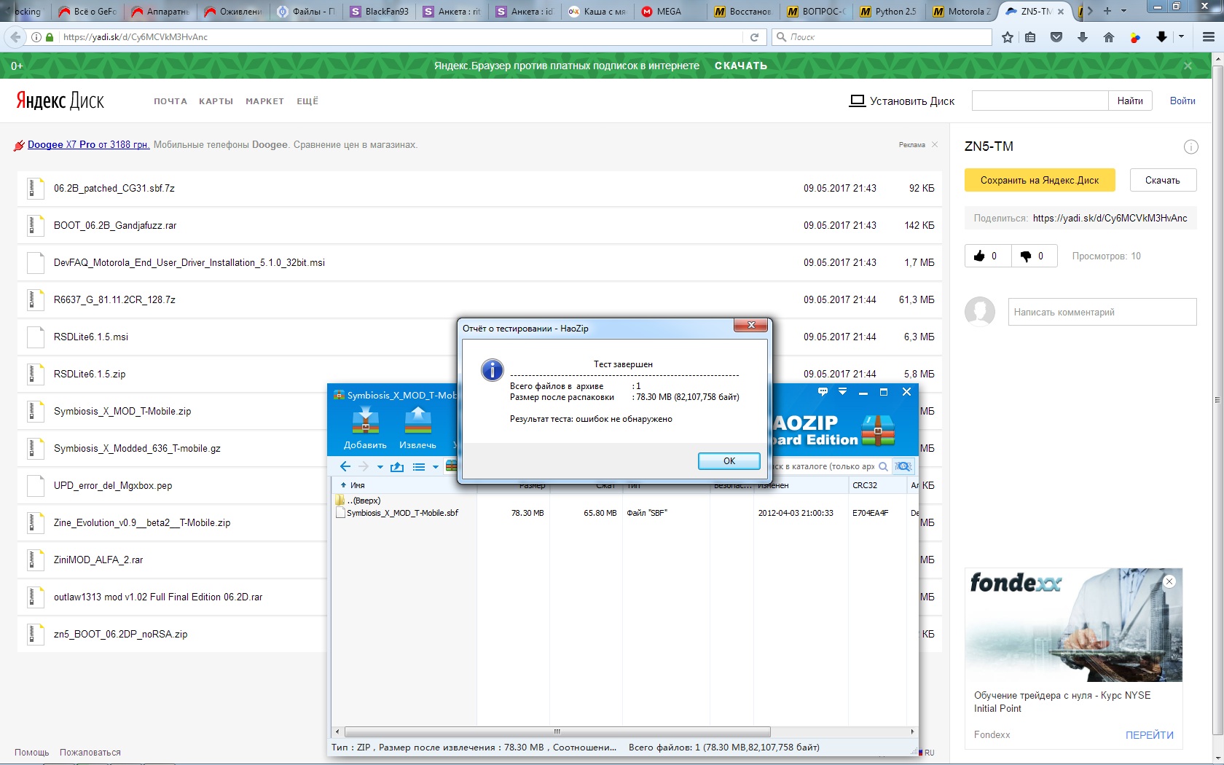Expand ЕЩЁ menu in Yandex header
1224x765 pixels.
coord(307,101)
